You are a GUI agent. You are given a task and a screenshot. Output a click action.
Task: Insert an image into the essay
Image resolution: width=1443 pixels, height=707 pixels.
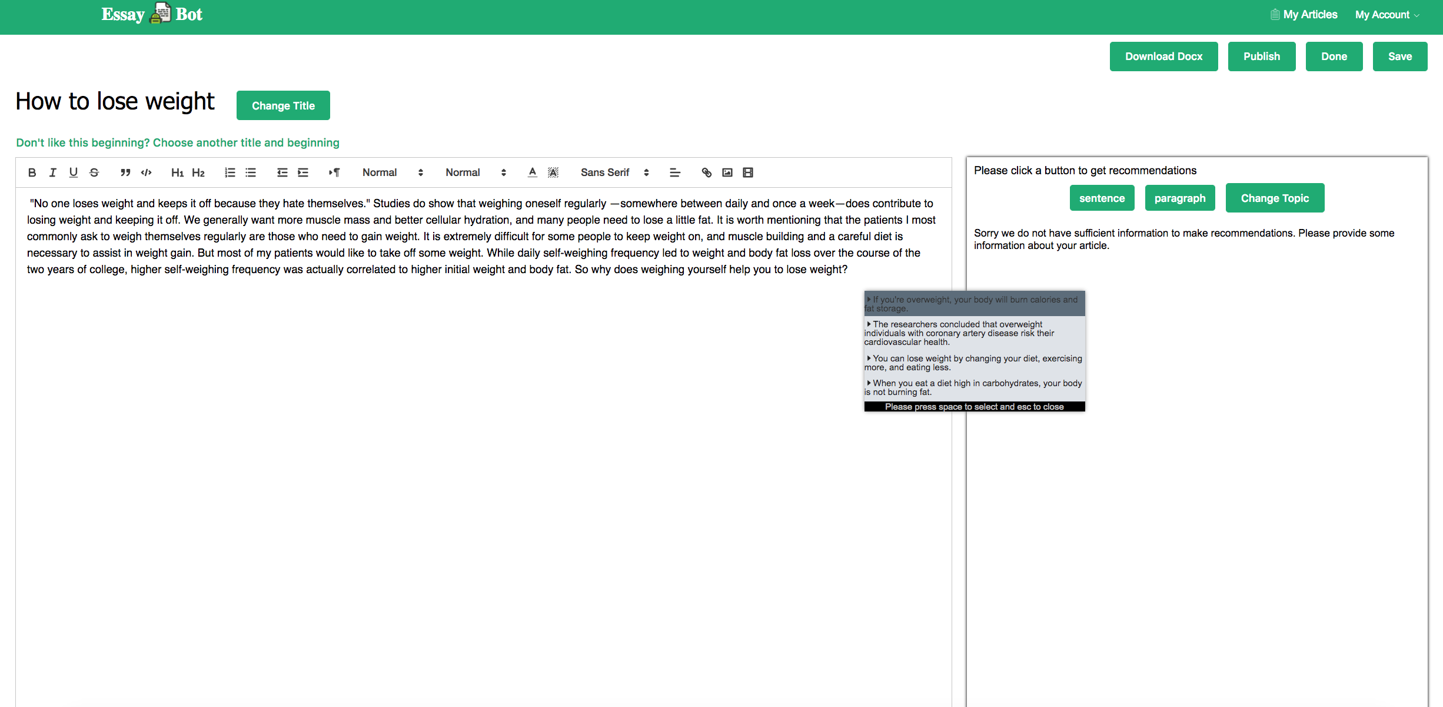[x=727, y=172]
